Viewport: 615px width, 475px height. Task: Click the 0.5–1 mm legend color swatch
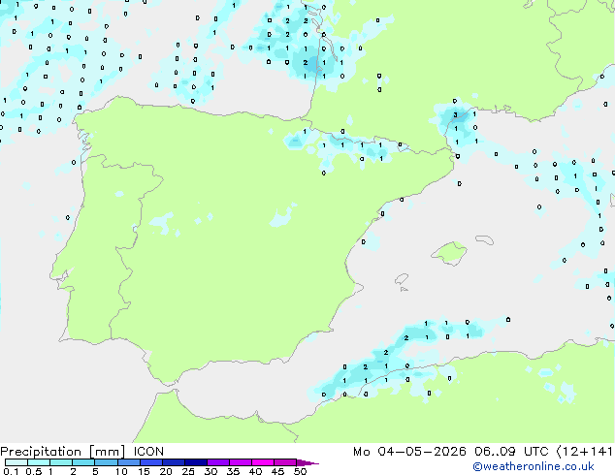pos(39,462)
